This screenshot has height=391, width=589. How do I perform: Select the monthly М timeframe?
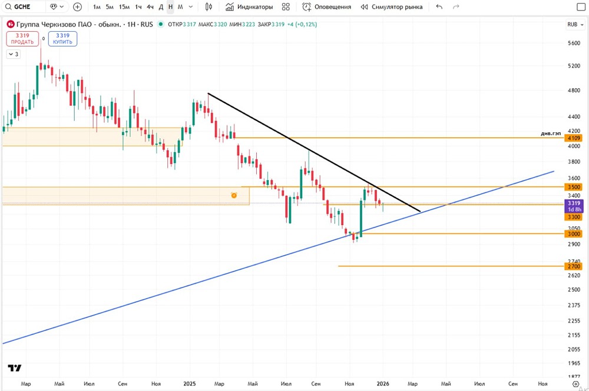pos(180,6)
